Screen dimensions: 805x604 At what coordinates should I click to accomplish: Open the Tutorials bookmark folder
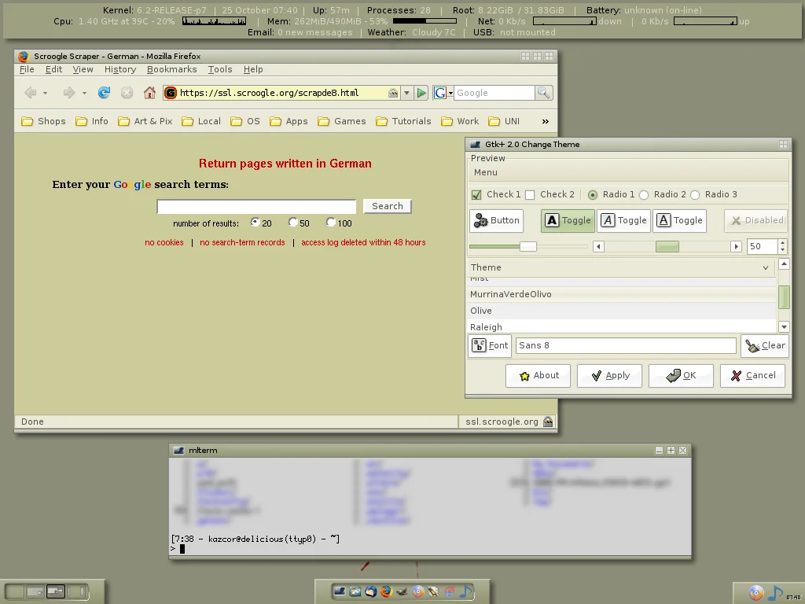pyautogui.click(x=403, y=121)
